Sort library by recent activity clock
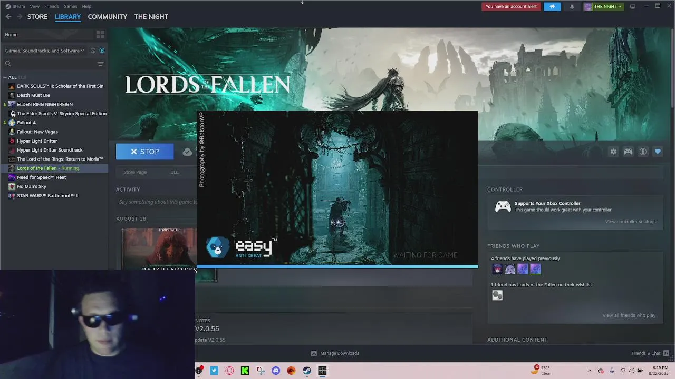Screen dimensions: 675x379 click(x=93, y=51)
